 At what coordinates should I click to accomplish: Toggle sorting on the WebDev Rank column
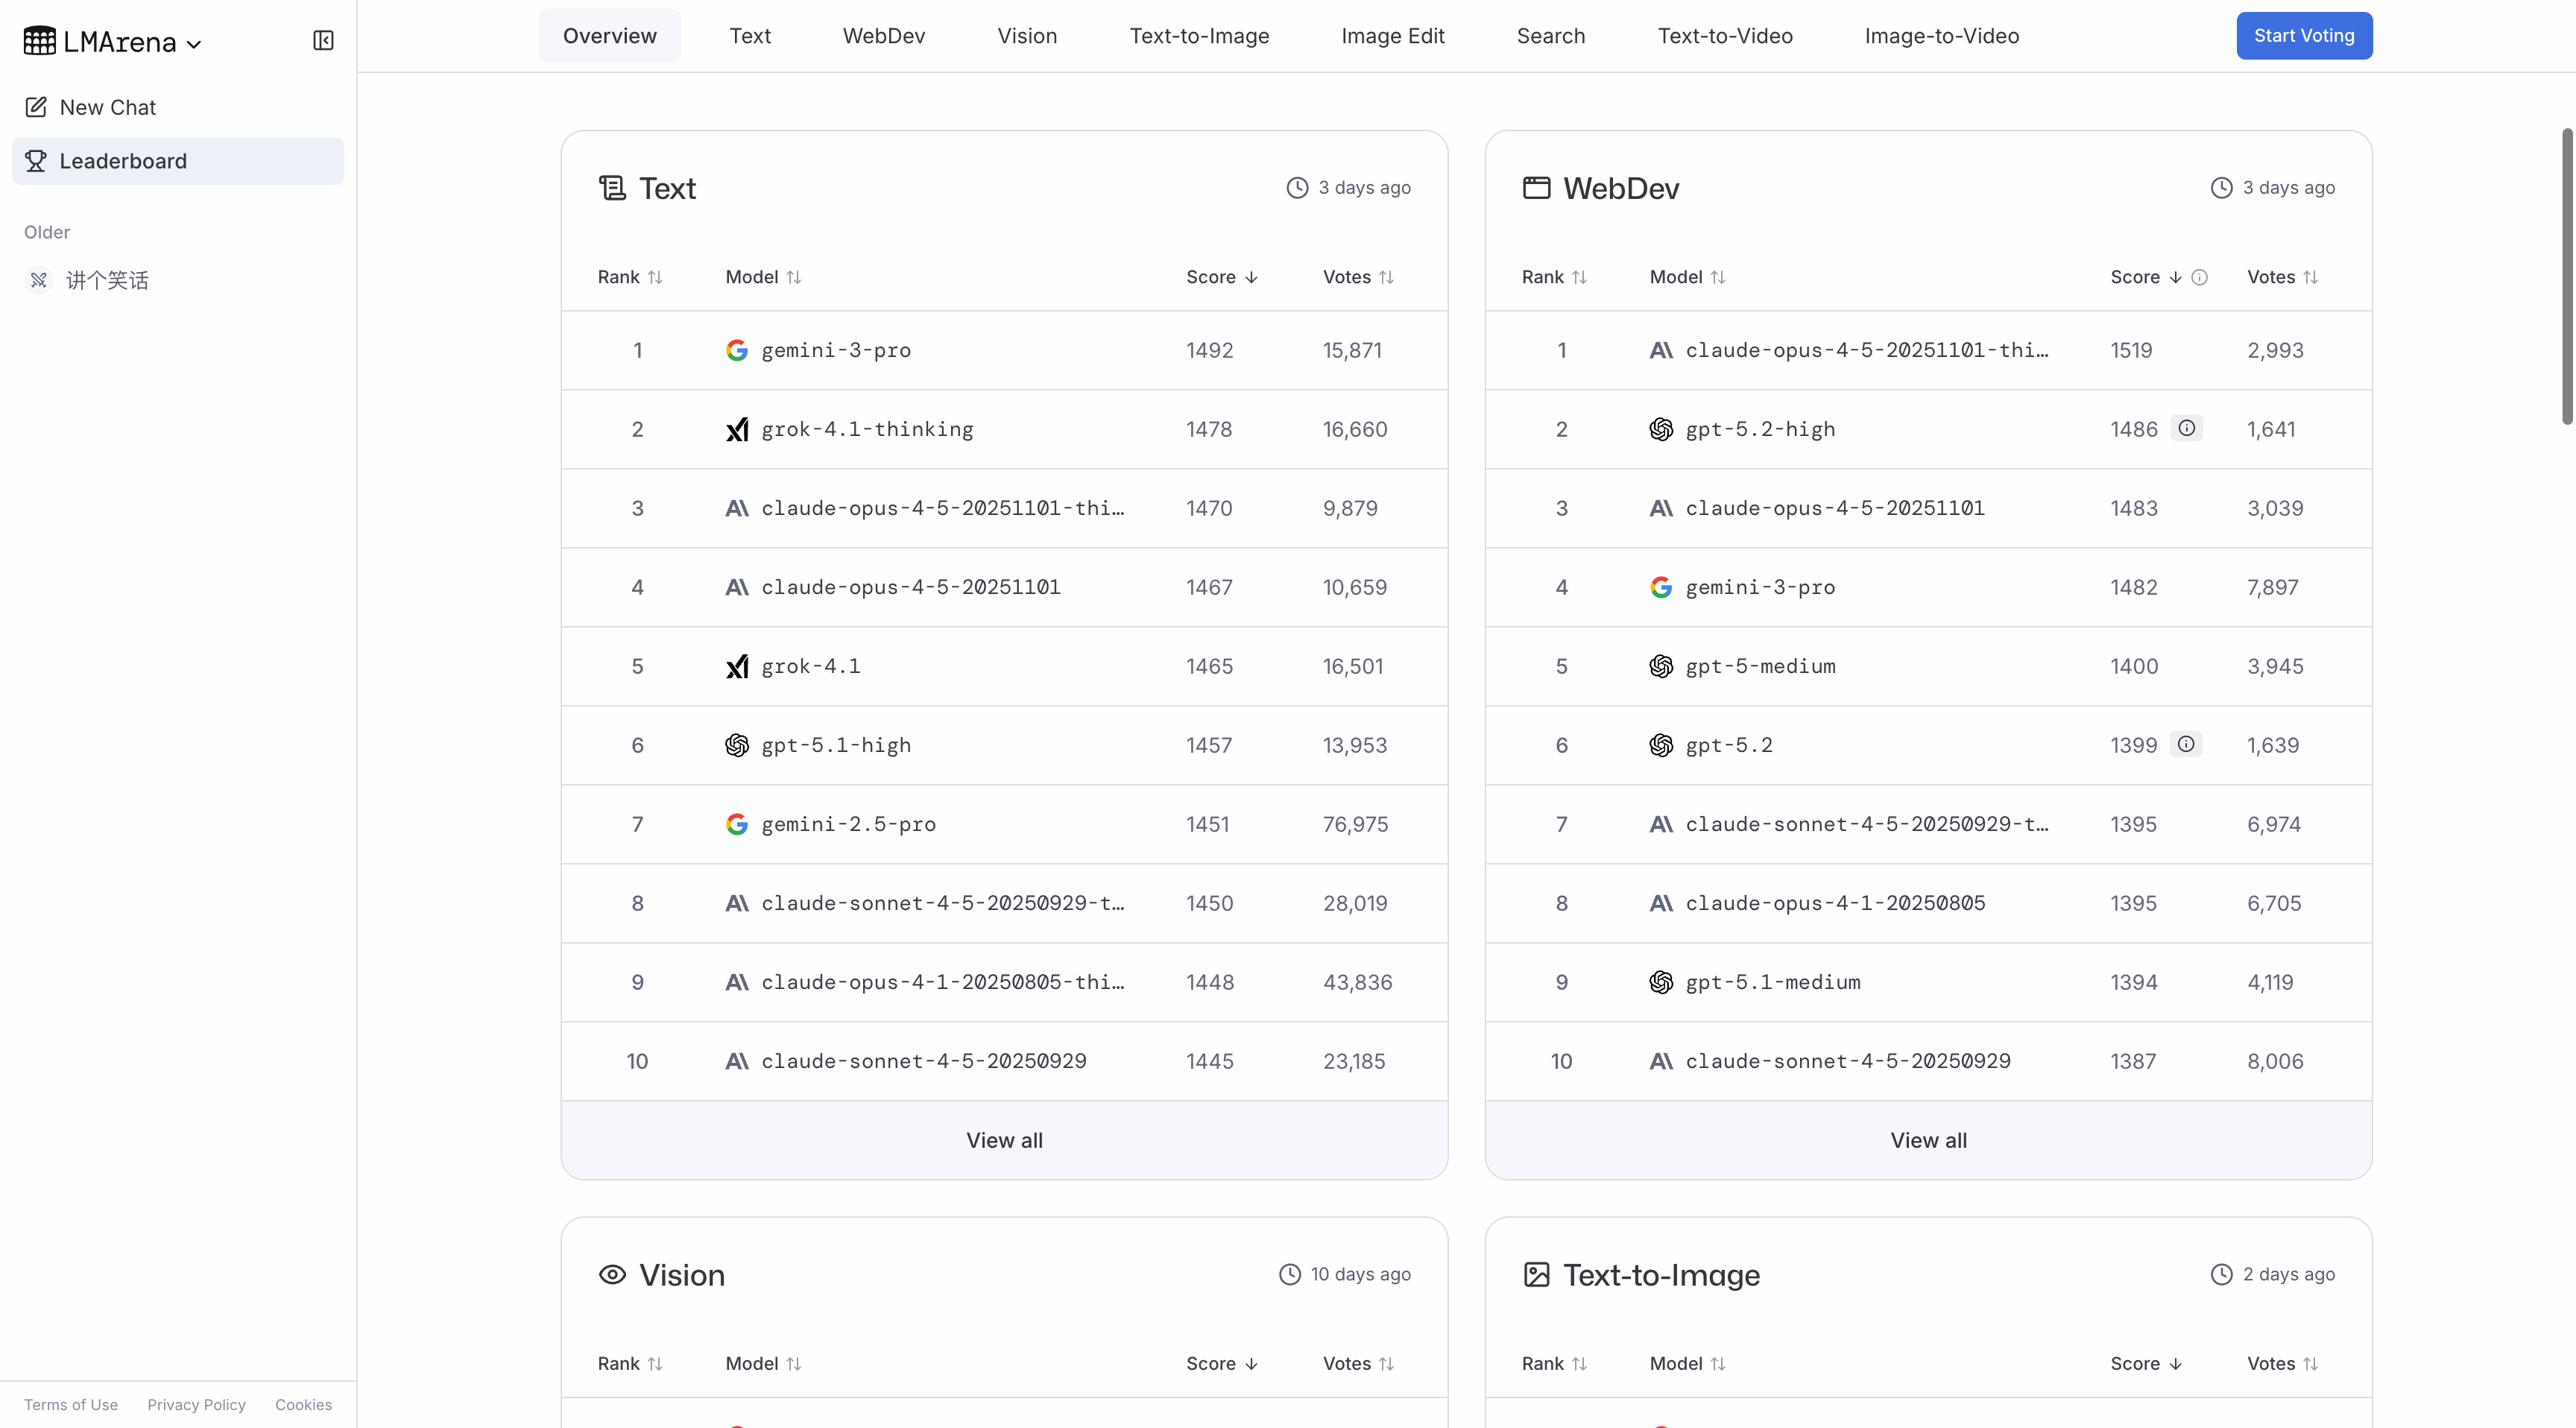1580,277
